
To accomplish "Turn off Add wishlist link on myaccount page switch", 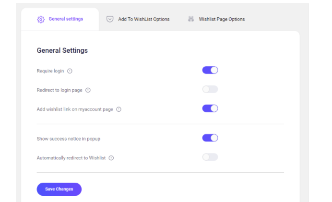I will (x=210, y=108).
